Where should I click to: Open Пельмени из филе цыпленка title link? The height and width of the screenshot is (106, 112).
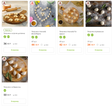pyautogui.click(x=14, y=33)
